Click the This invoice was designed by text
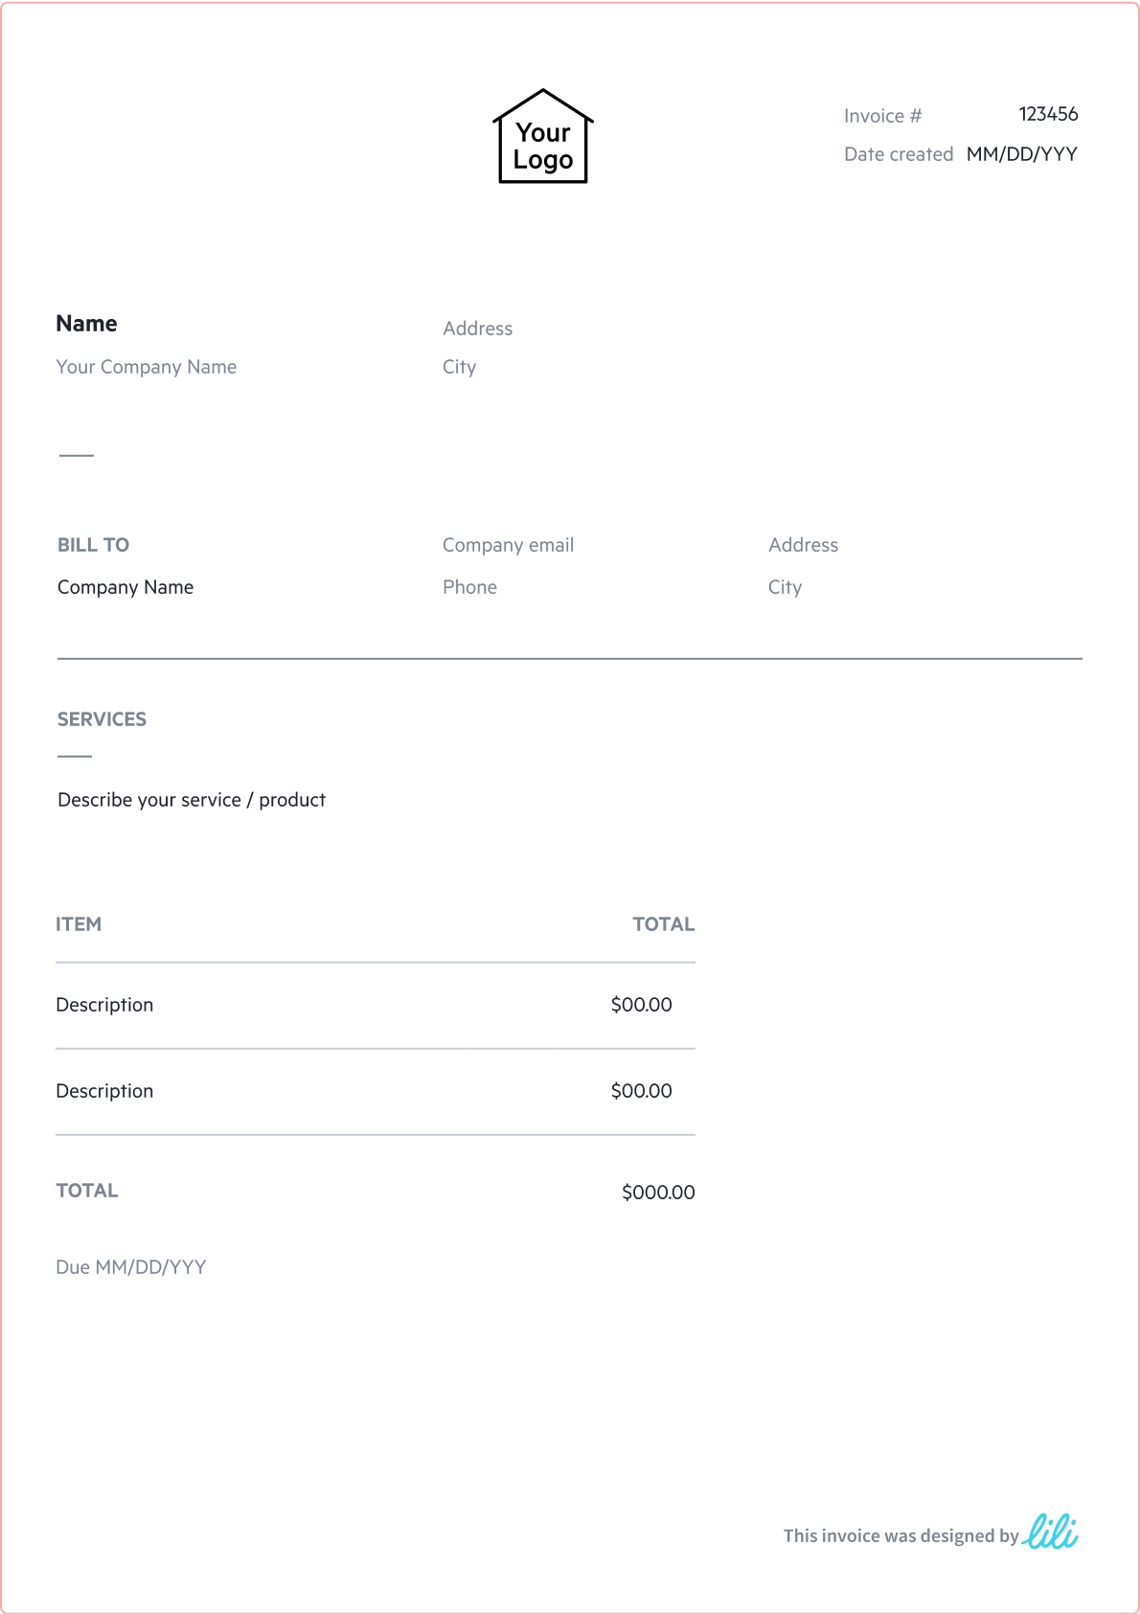The height and width of the screenshot is (1614, 1140). coord(901,1535)
